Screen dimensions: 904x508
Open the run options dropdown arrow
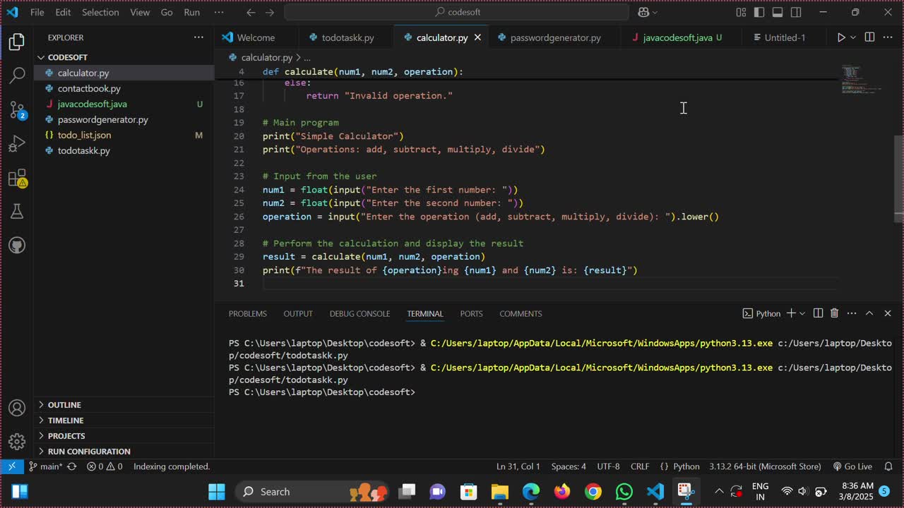tap(853, 37)
